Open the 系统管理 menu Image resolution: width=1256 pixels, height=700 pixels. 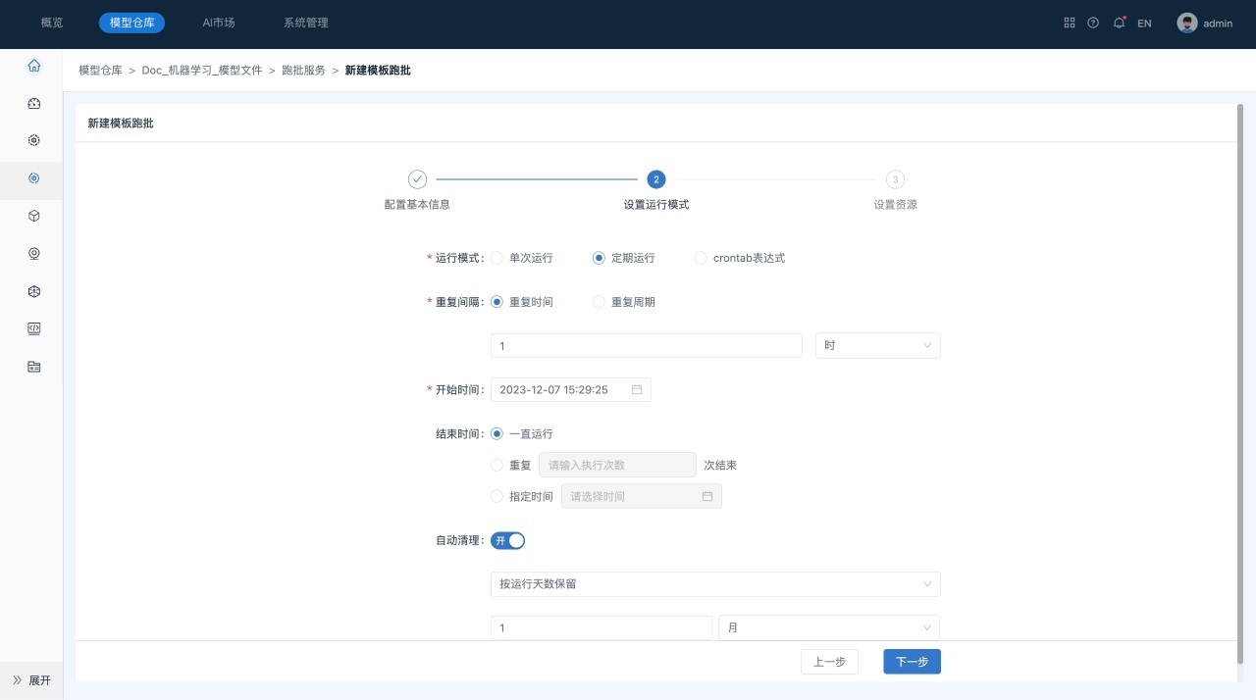point(305,23)
